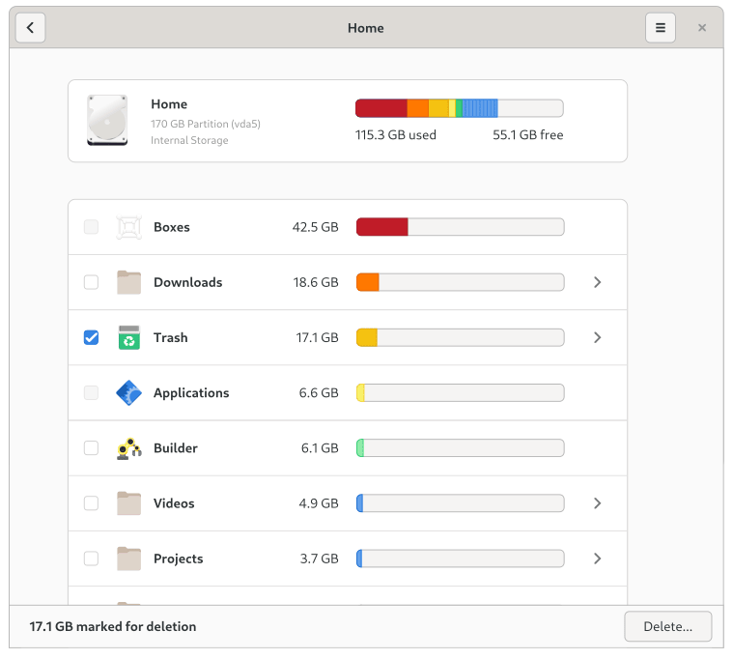Expand Trash contents with its chevron
The height and width of the screenshot is (659, 733).
pos(597,337)
